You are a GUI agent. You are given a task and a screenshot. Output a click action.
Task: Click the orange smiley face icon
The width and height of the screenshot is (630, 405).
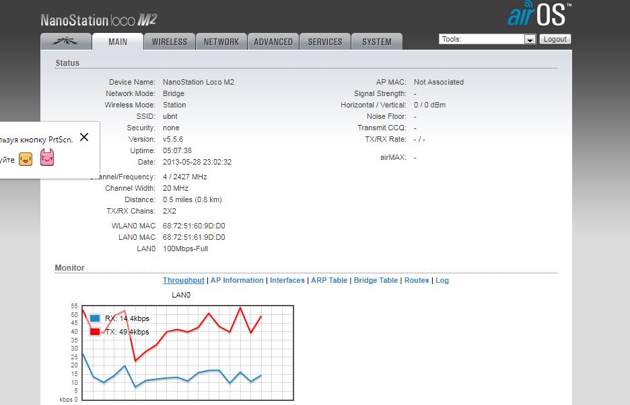point(26,159)
